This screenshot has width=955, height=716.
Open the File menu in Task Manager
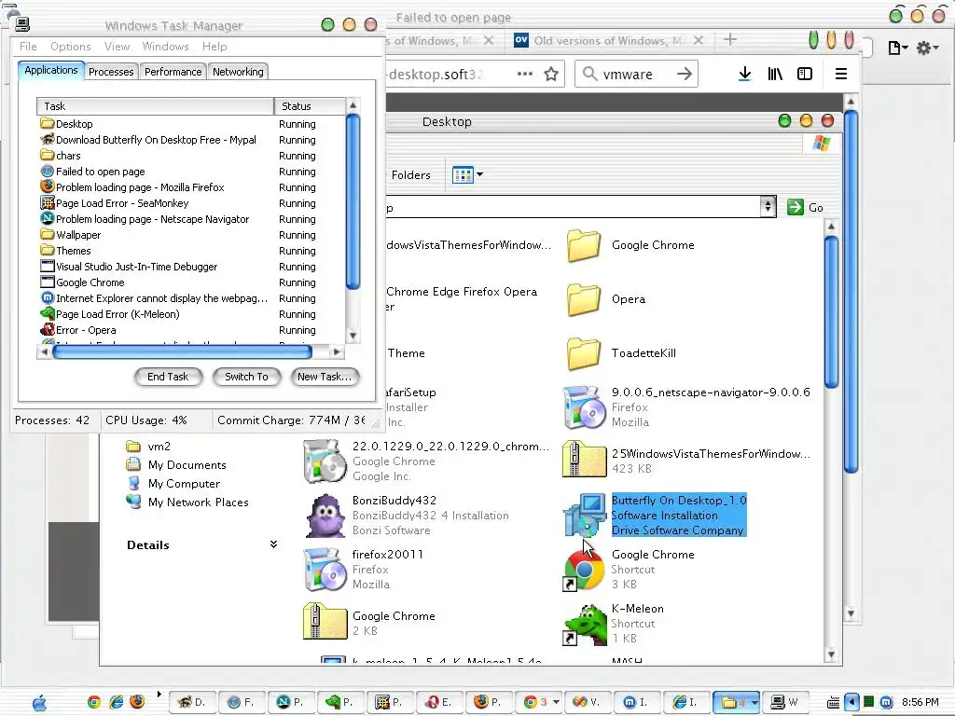point(28,47)
